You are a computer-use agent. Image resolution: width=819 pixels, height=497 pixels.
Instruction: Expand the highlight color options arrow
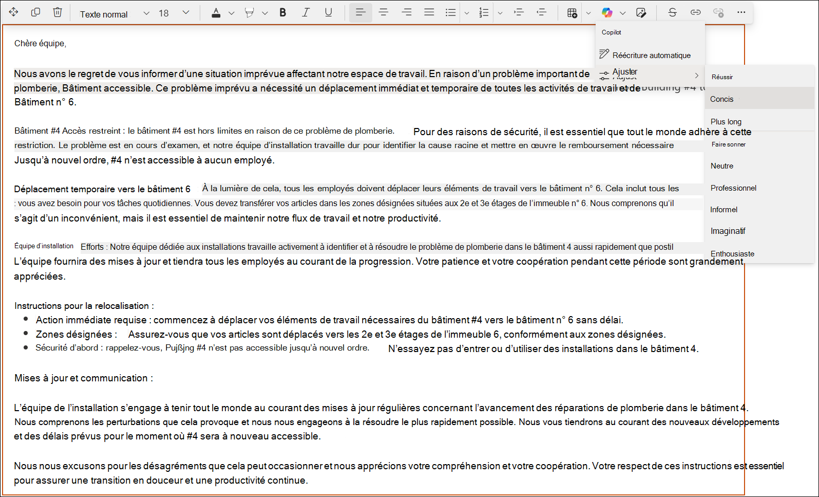click(x=265, y=13)
